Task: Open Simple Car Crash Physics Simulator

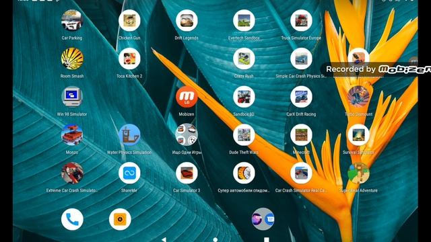Action: tap(301, 58)
